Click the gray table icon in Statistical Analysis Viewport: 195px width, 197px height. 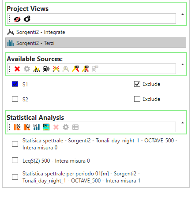pyautogui.click(x=75, y=127)
